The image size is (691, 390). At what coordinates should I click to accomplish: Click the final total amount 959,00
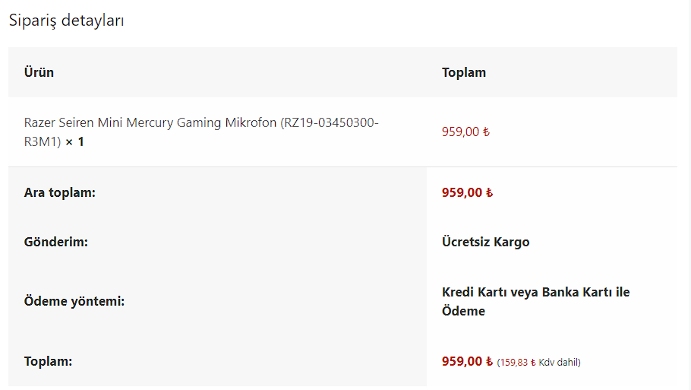tap(462, 361)
